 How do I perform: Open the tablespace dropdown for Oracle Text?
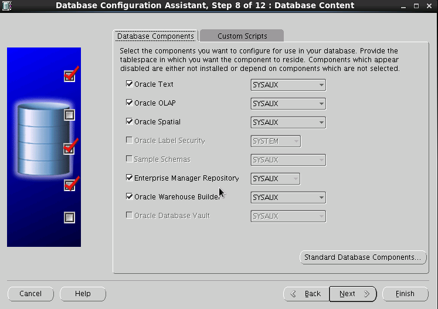tap(288, 85)
